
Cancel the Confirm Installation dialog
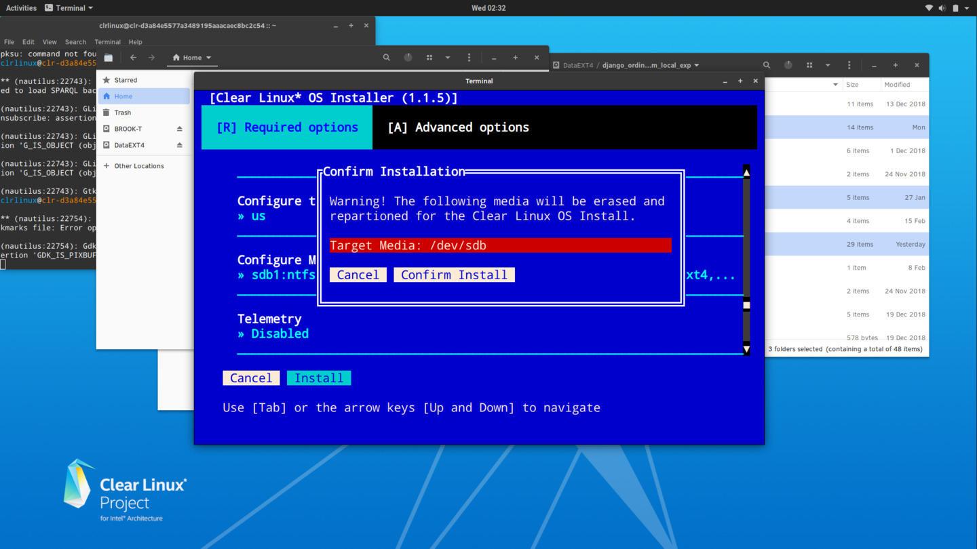click(x=358, y=274)
